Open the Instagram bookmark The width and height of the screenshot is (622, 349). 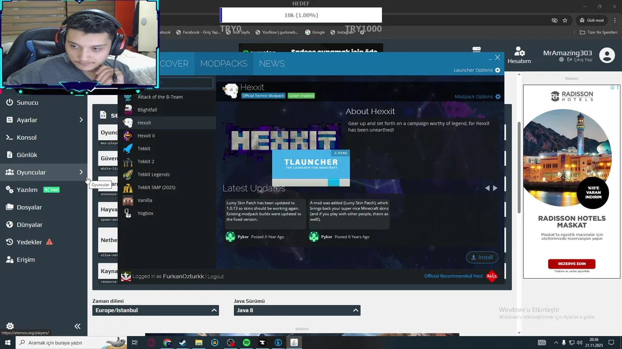[342, 32]
